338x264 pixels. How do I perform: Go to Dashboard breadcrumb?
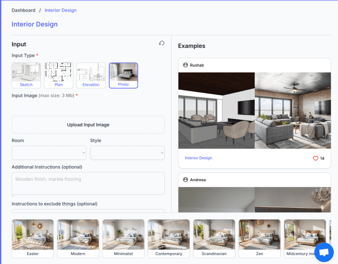(23, 10)
